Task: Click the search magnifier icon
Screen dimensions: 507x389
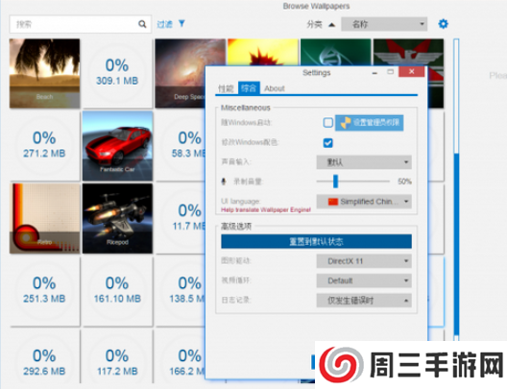Action: (142, 24)
